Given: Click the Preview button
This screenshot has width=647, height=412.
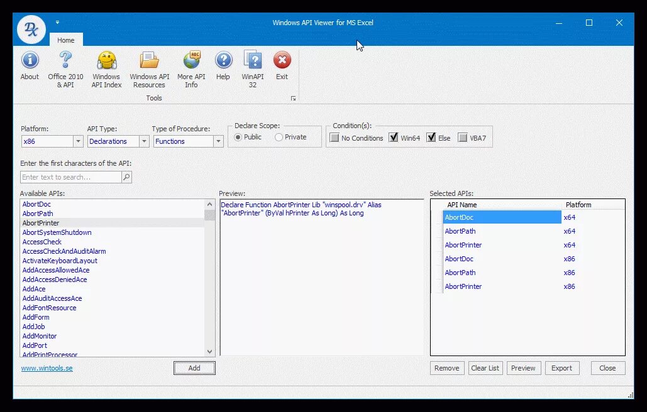Looking at the screenshot, I should [x=523, y=368].
